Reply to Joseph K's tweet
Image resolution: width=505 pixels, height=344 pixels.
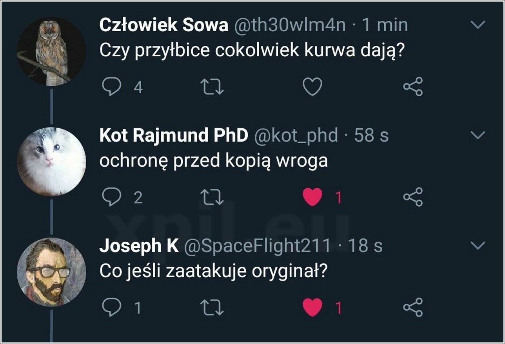[112, 308]
